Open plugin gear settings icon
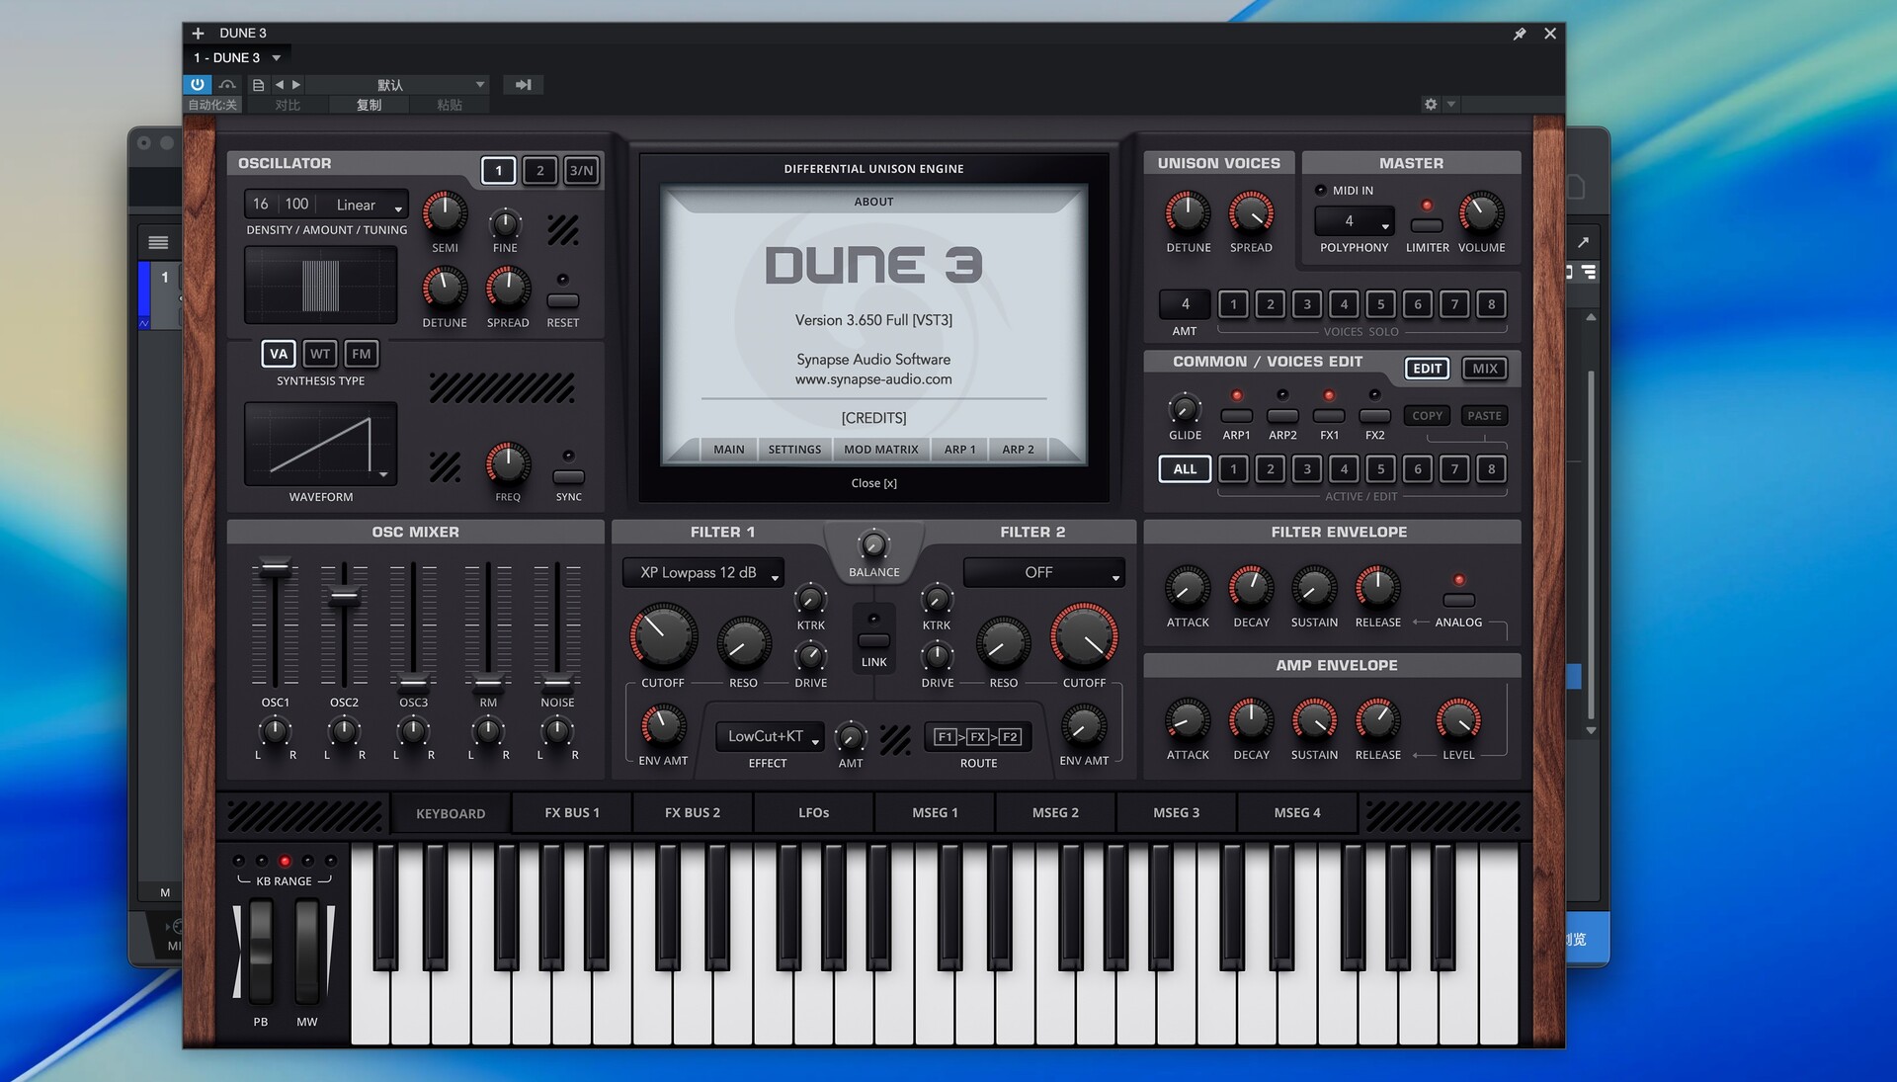 [x=1430, y=104]
